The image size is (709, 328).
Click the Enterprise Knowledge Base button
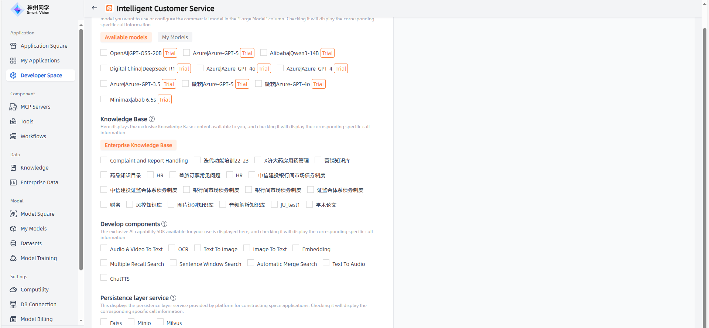pyautogui.click(x=138, y=145)
